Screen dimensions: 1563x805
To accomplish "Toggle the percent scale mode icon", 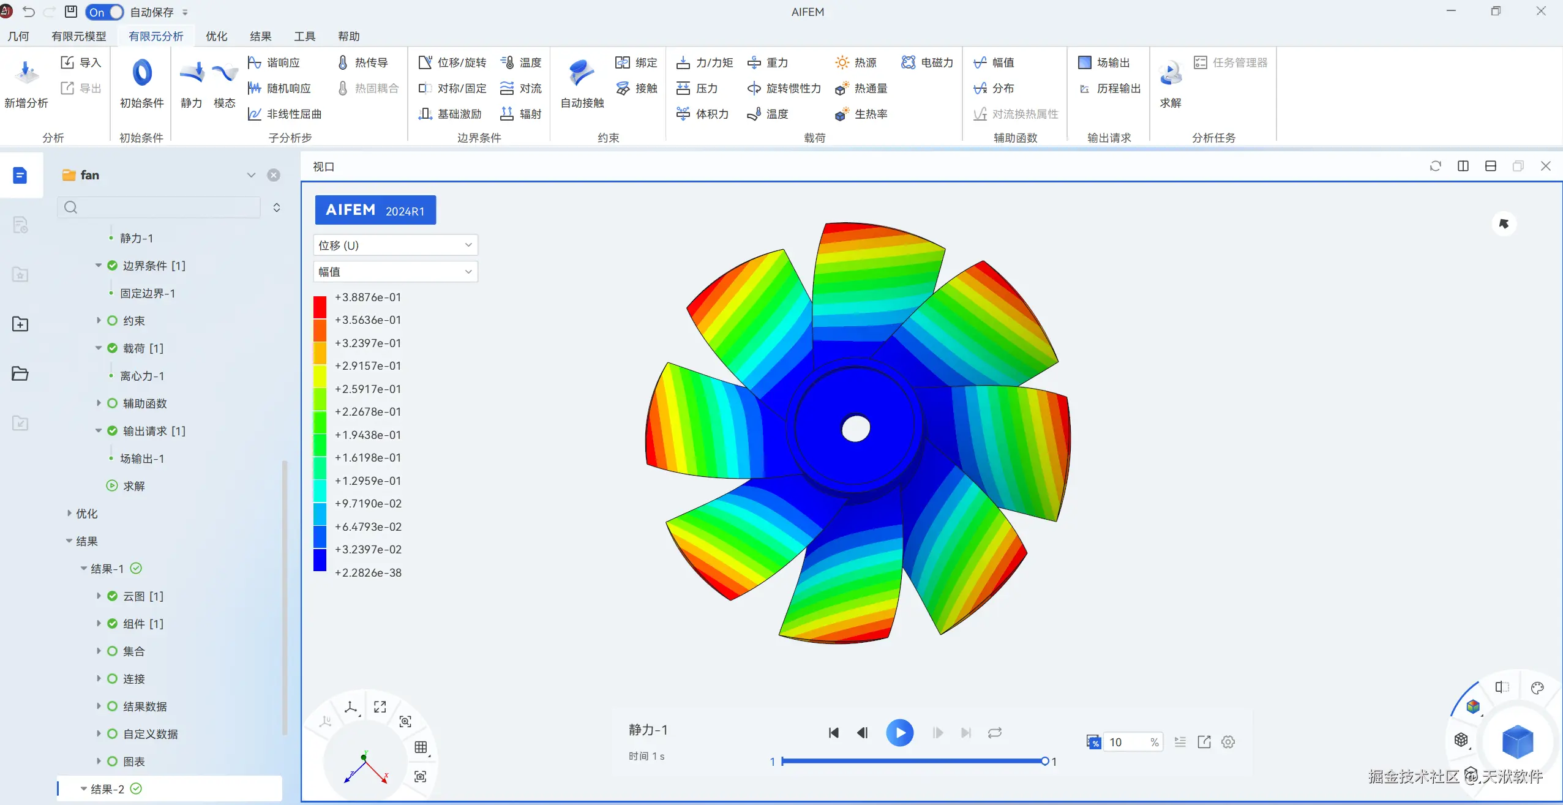I will tap(1093, 742).
